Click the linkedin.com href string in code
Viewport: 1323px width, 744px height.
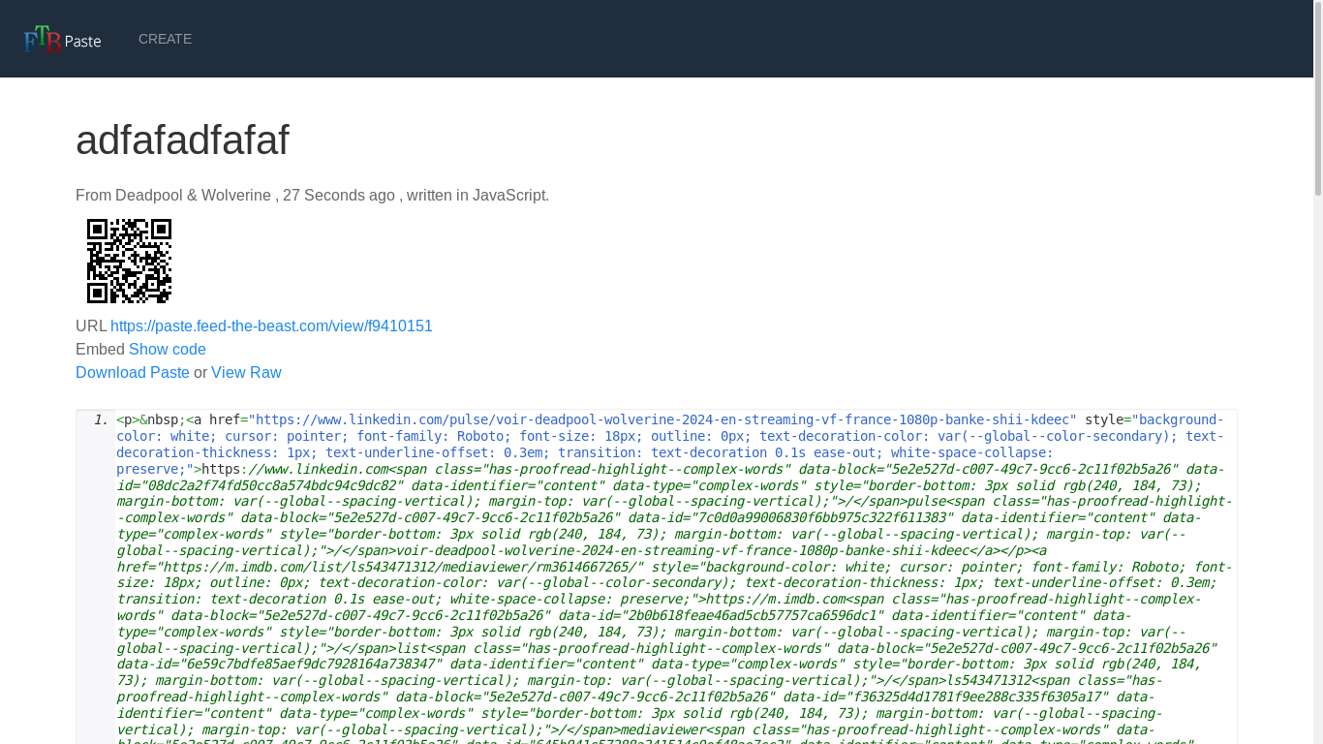[662, 419]
